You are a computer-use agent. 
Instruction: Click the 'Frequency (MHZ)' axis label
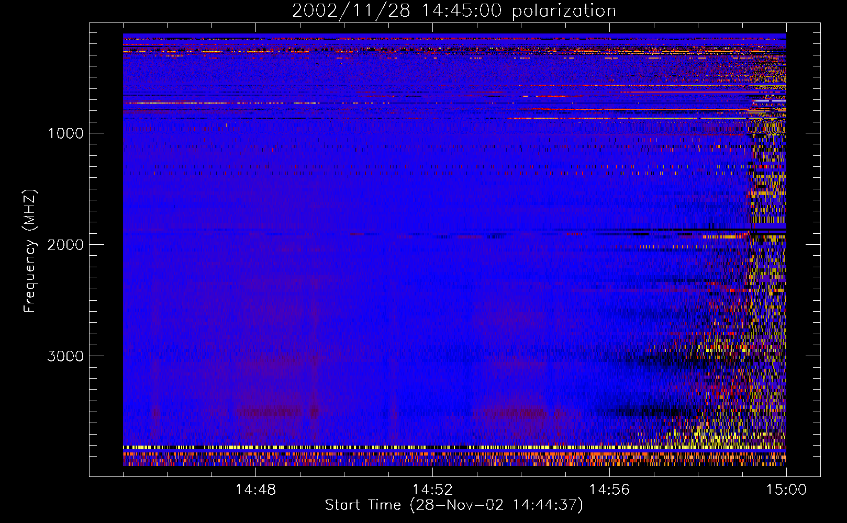tap(30, 251)
